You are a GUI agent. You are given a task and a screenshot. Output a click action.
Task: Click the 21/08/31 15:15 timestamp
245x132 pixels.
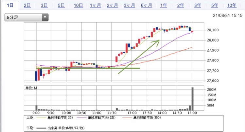(x=228, y=15)
